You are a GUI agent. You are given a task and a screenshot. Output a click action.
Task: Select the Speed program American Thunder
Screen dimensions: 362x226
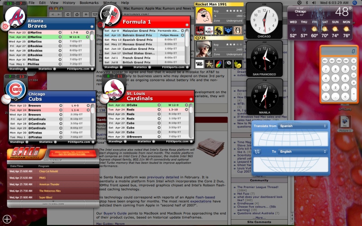53,184
